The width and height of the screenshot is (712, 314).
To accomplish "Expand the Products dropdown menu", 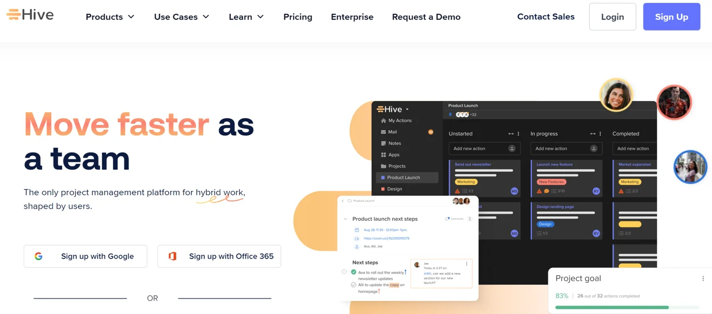I will [x=110, y=17].
